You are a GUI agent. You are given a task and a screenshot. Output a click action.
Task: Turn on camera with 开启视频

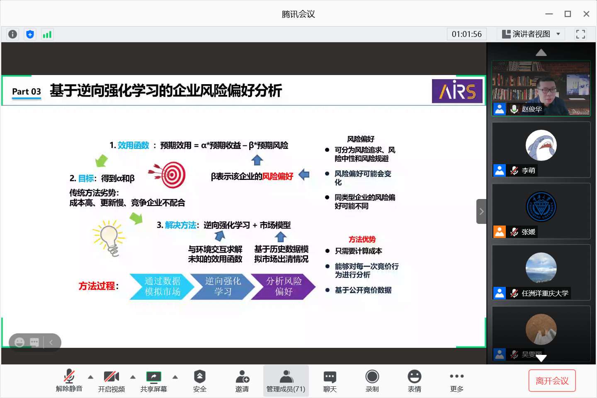pyautogui.click(x=111, y=381)
